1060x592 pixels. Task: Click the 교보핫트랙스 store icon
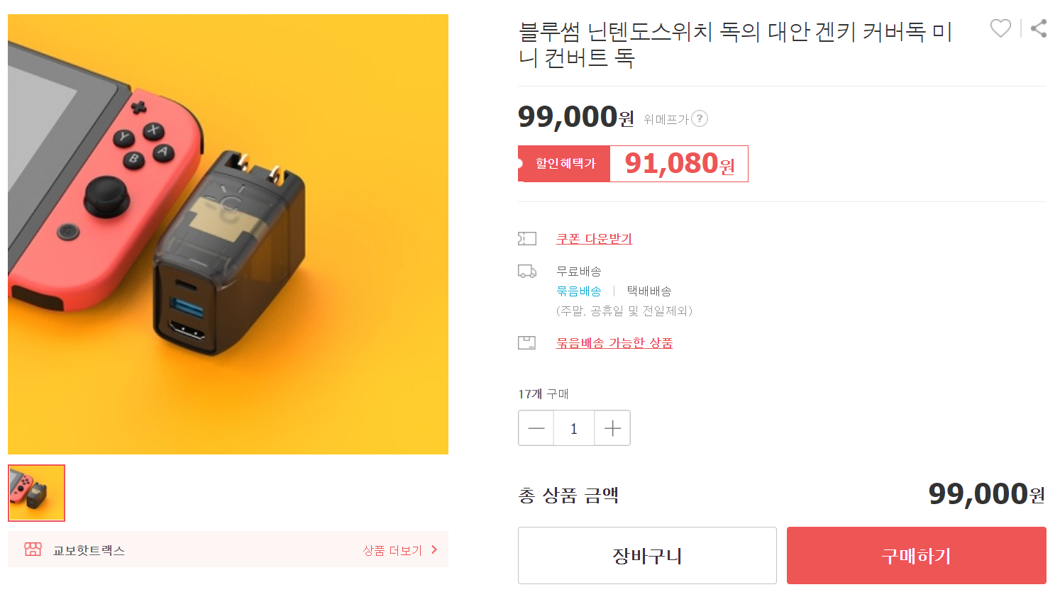[33, 549]
